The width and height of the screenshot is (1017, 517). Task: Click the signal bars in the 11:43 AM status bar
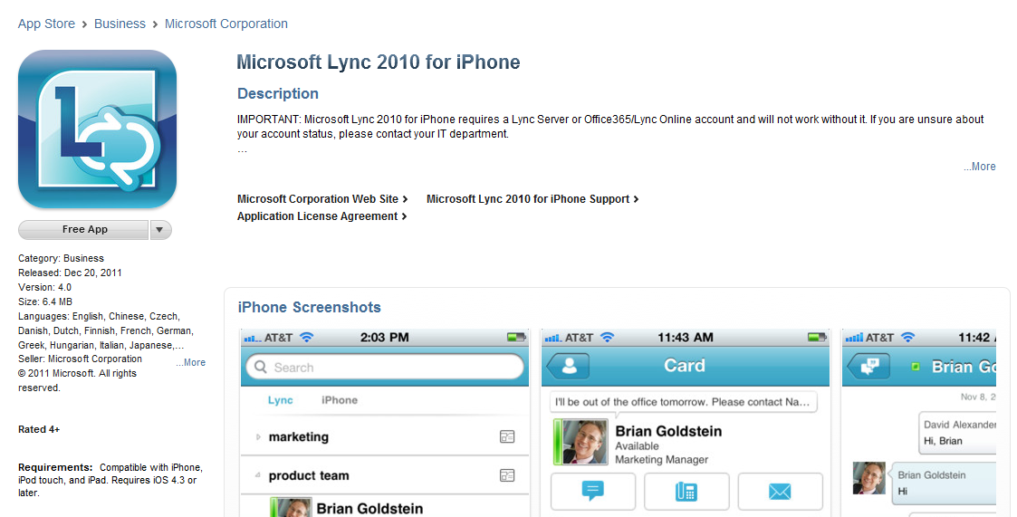click(553, 338)
